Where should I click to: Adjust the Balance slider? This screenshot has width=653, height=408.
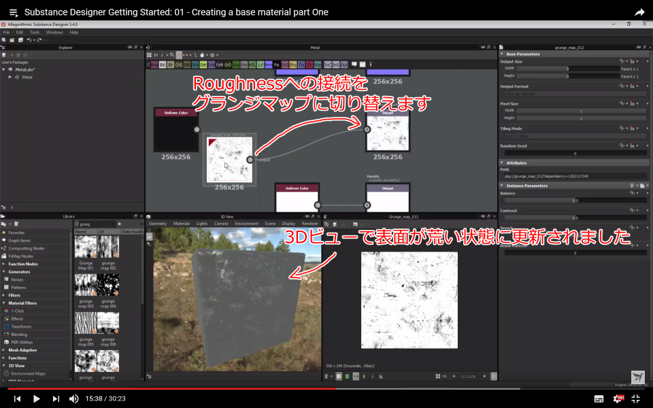pos(575,201)
